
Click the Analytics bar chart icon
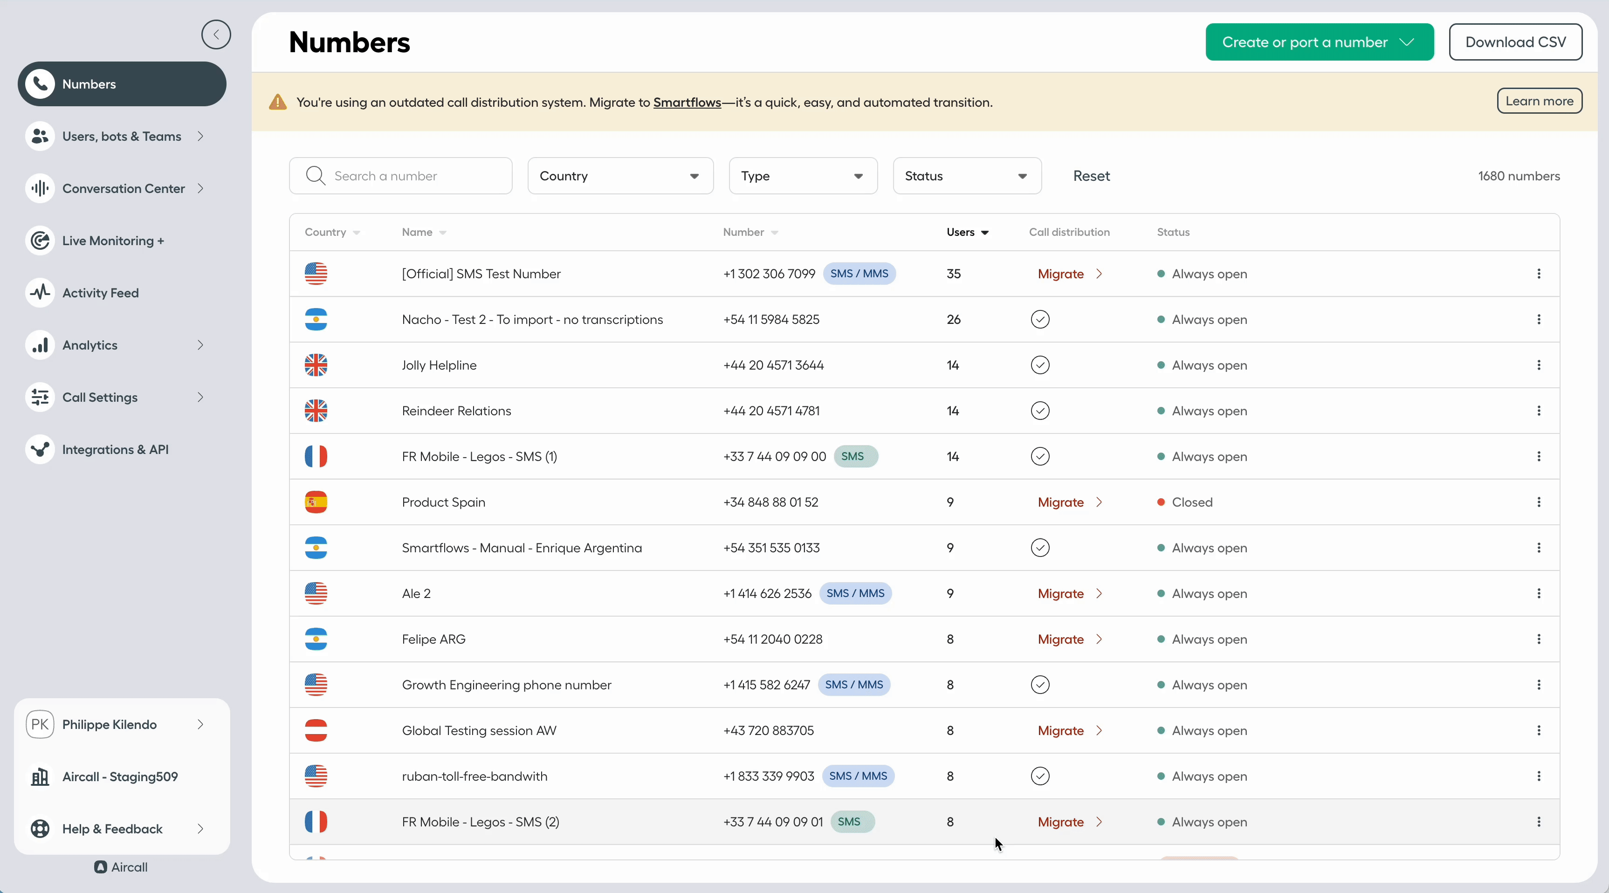(x=41, y=345)
